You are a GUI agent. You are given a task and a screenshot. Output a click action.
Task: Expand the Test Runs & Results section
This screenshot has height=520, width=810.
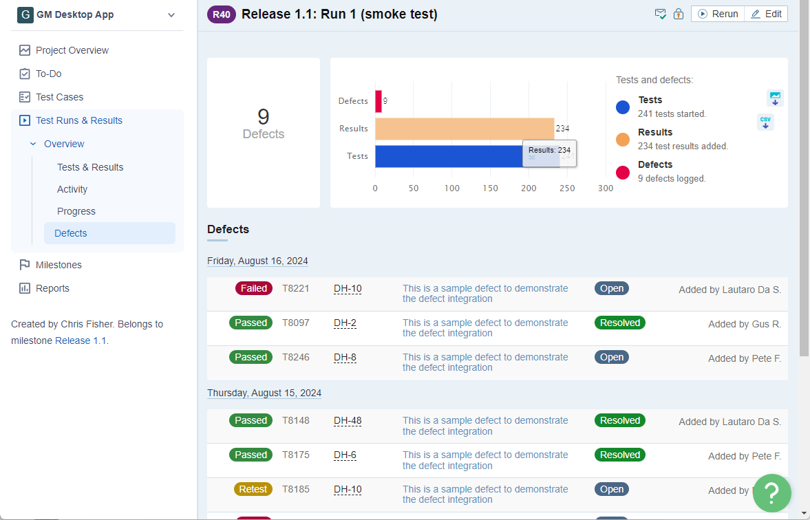pyautogui.click(x=79, y=120)
